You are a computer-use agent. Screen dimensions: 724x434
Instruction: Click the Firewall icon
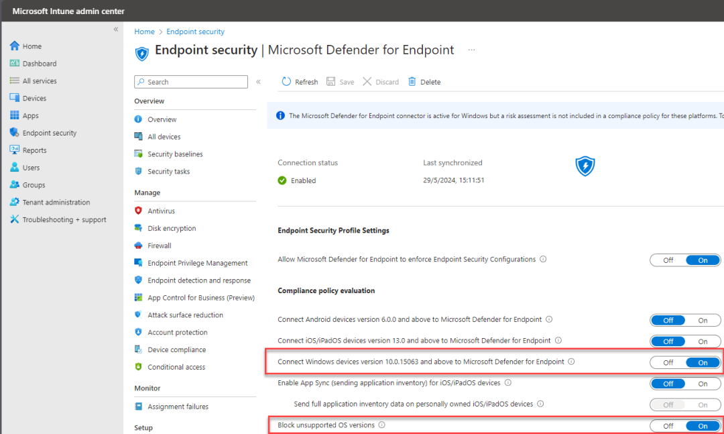[x=138, y=246]
